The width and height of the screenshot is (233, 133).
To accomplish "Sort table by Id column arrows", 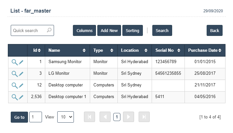I will click(x=39, y=50).
